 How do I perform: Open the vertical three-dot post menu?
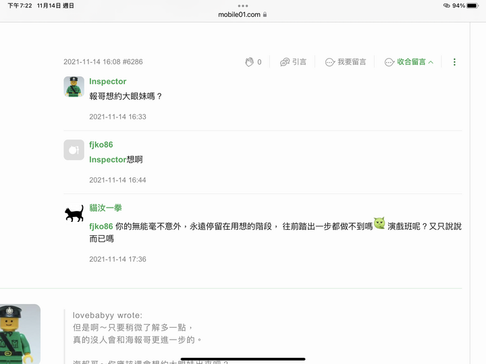(454, 62)
